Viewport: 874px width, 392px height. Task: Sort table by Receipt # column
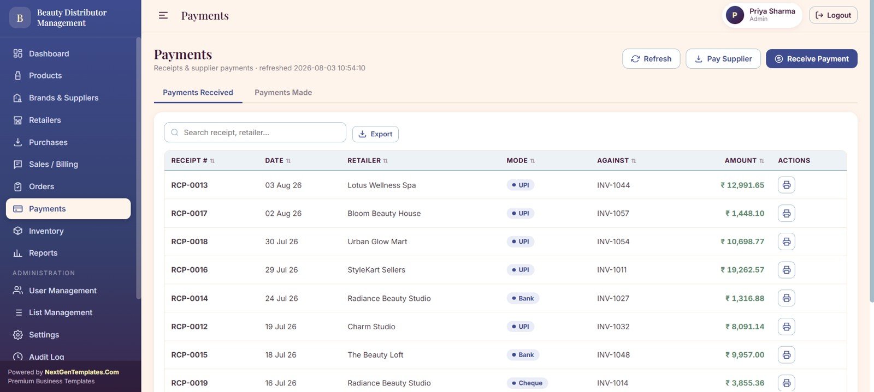point(193,161)
